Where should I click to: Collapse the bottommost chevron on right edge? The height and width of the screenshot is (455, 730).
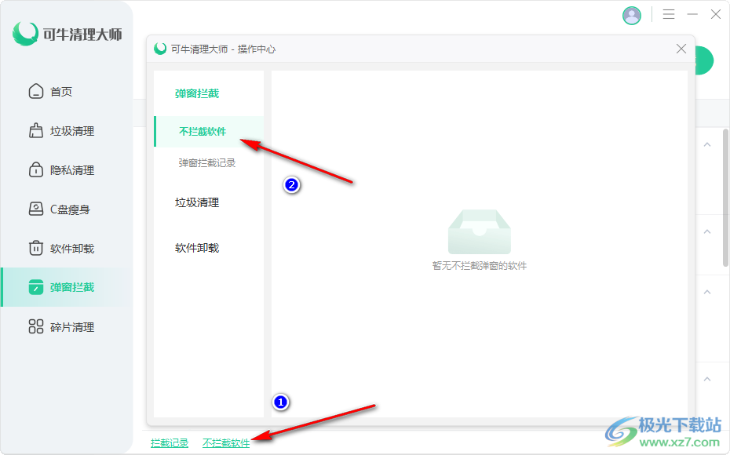707,380
